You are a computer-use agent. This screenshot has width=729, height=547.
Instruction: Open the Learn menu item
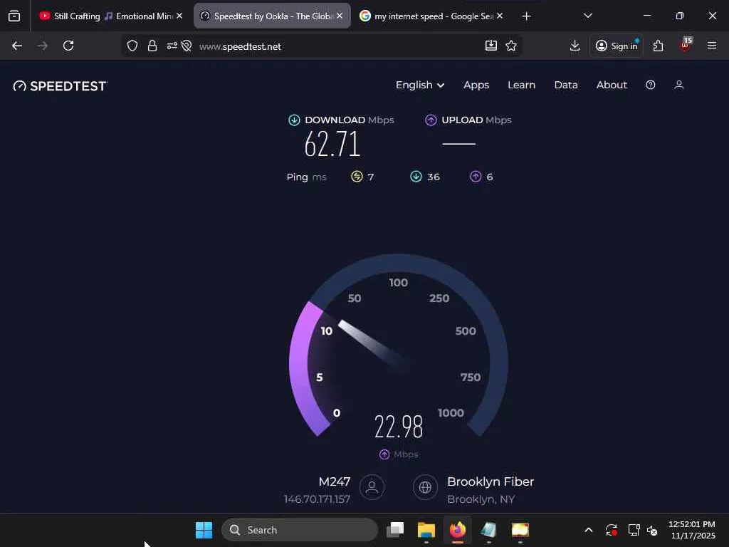(521, 85)
